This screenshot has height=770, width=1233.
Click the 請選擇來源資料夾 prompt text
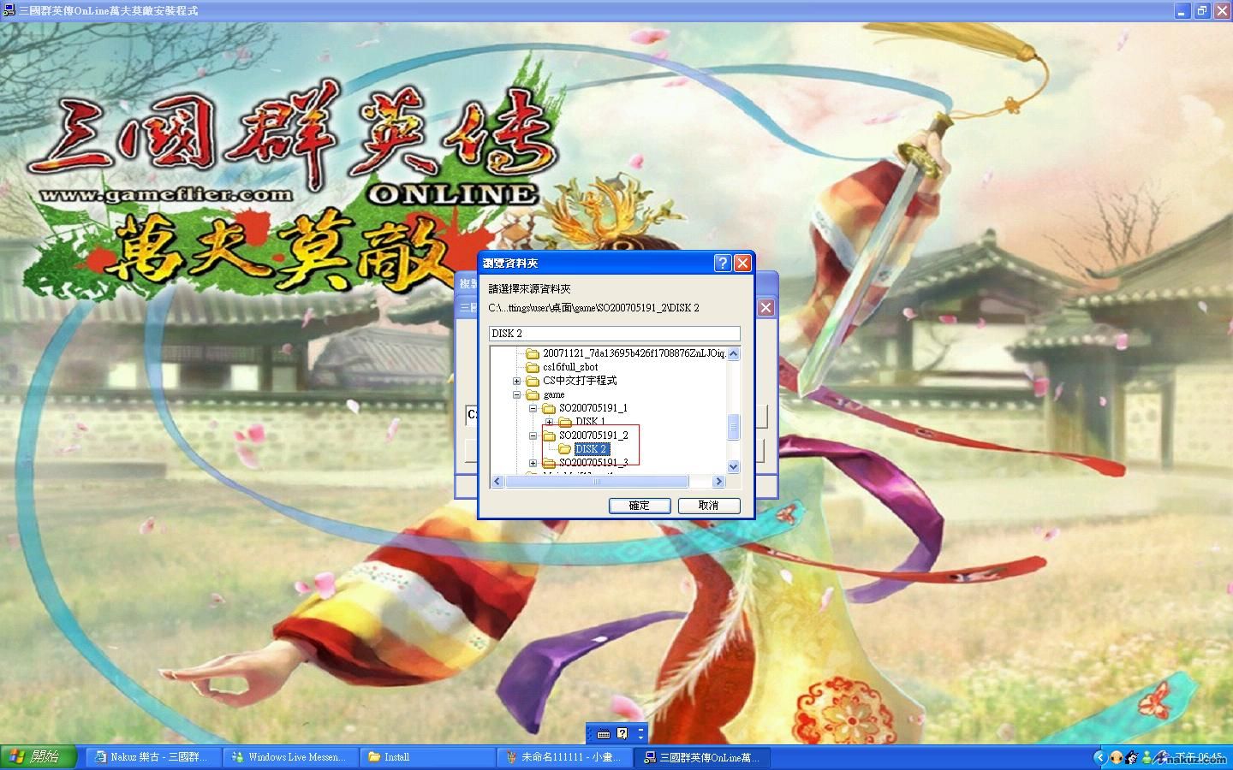pyautogui.click(x=529, y=289)
